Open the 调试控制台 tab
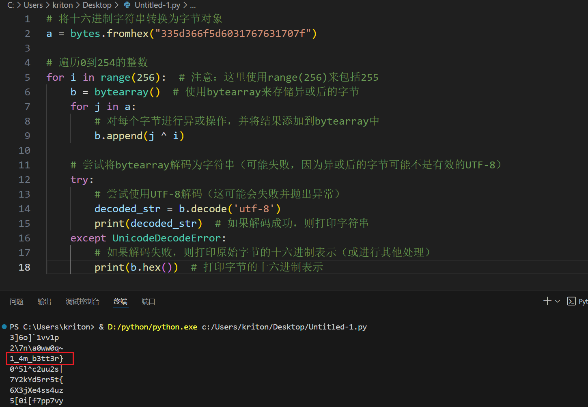Viewport: 588px width, 407px height. pos(82,301)
